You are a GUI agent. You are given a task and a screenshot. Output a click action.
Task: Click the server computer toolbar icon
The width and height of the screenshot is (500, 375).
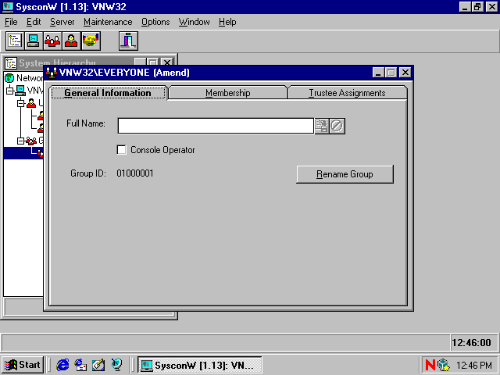click(34, 41)
